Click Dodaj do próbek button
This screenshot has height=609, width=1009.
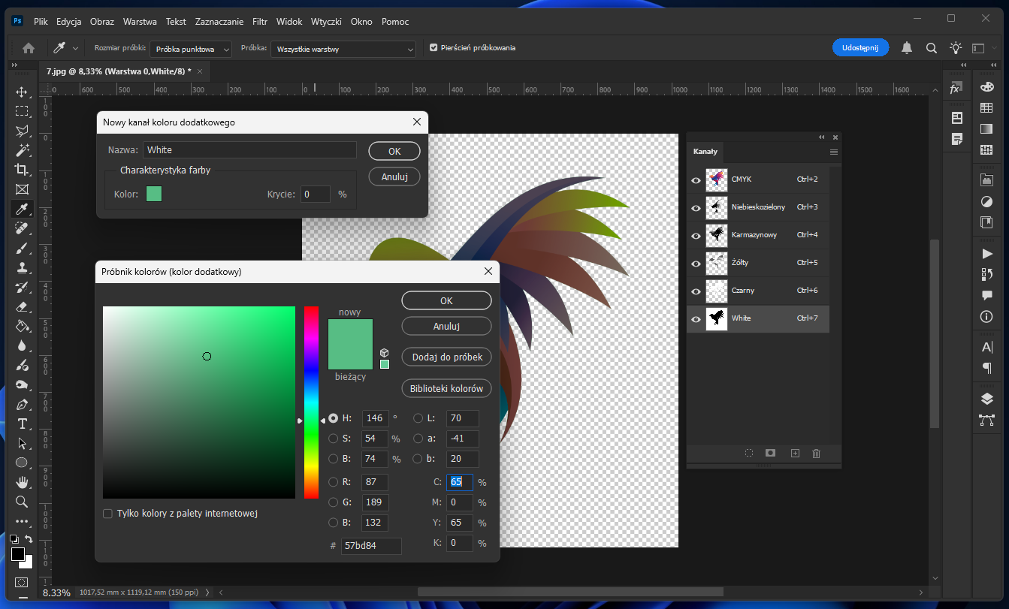(446, 357)
